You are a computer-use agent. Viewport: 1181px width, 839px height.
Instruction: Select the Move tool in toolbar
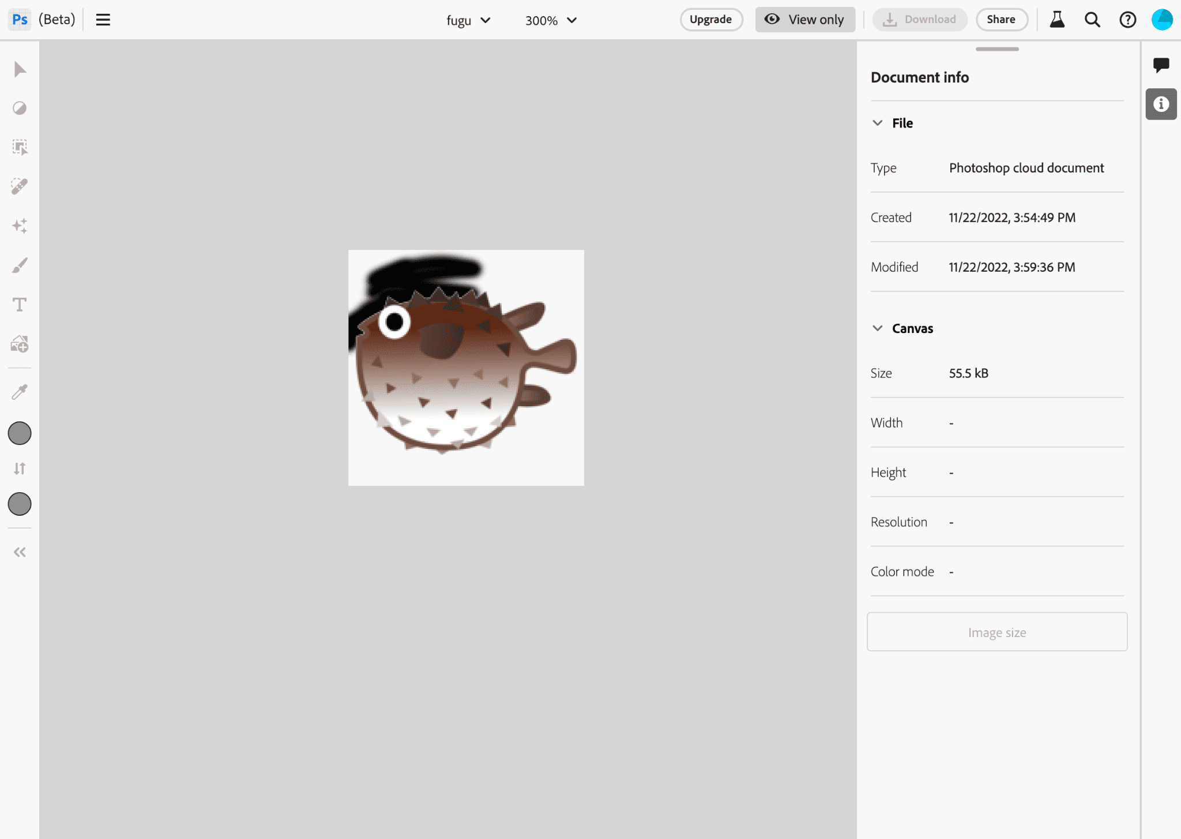coord(19,70)
